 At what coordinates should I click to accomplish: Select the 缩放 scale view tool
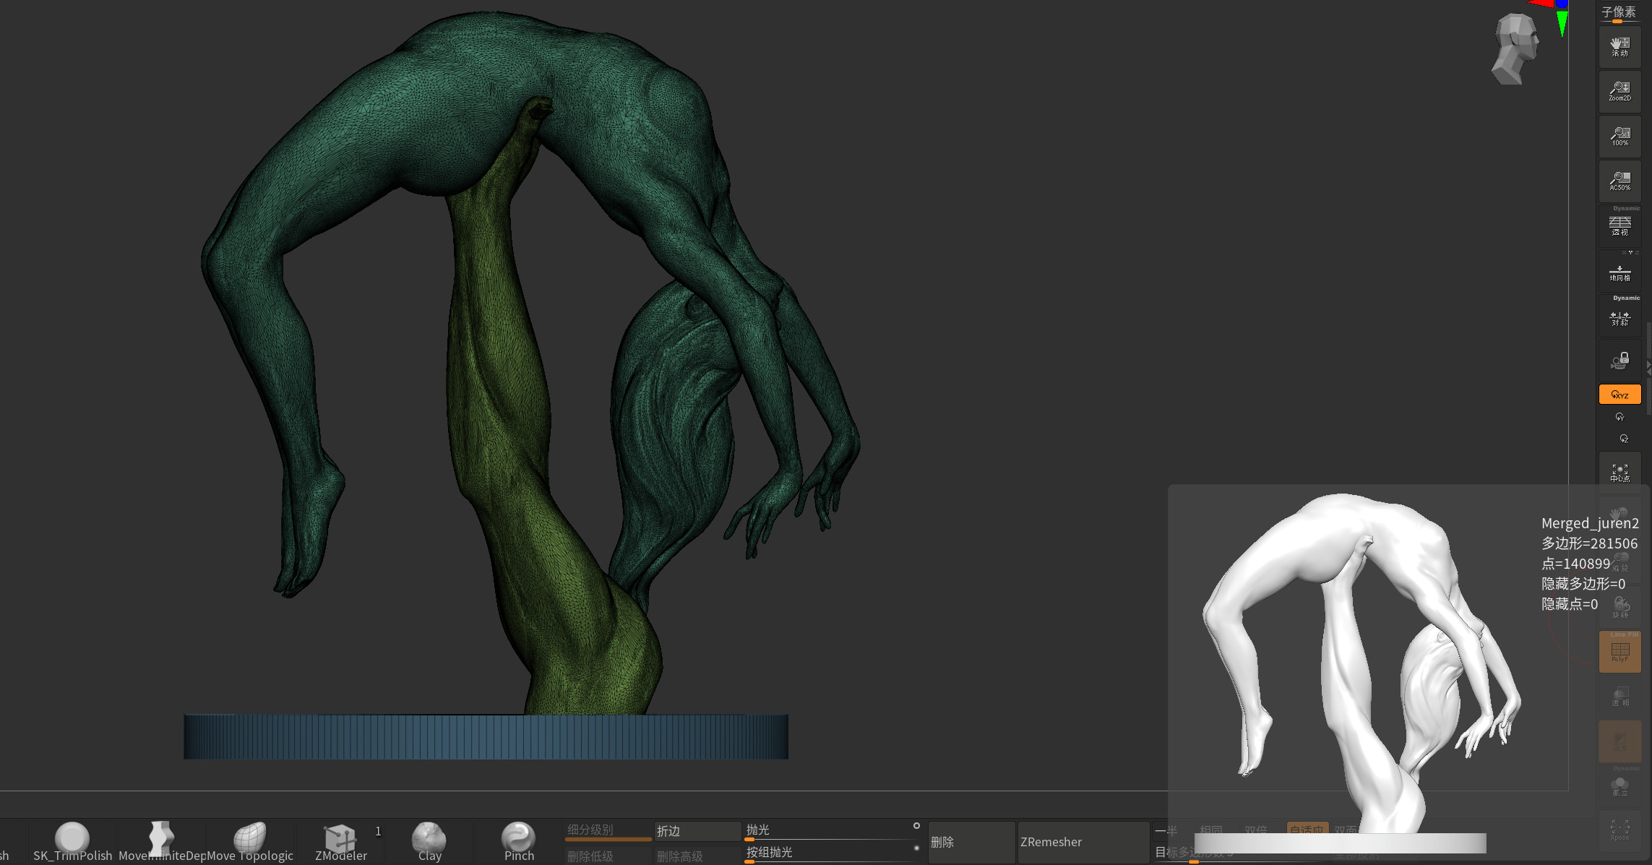[x=1619, y=561]
